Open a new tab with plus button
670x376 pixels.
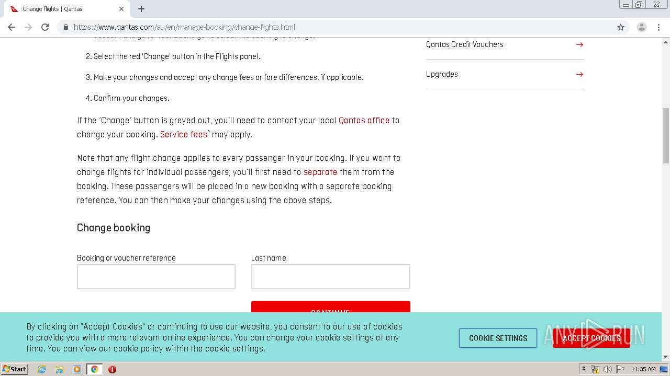(x=141, y=9)
